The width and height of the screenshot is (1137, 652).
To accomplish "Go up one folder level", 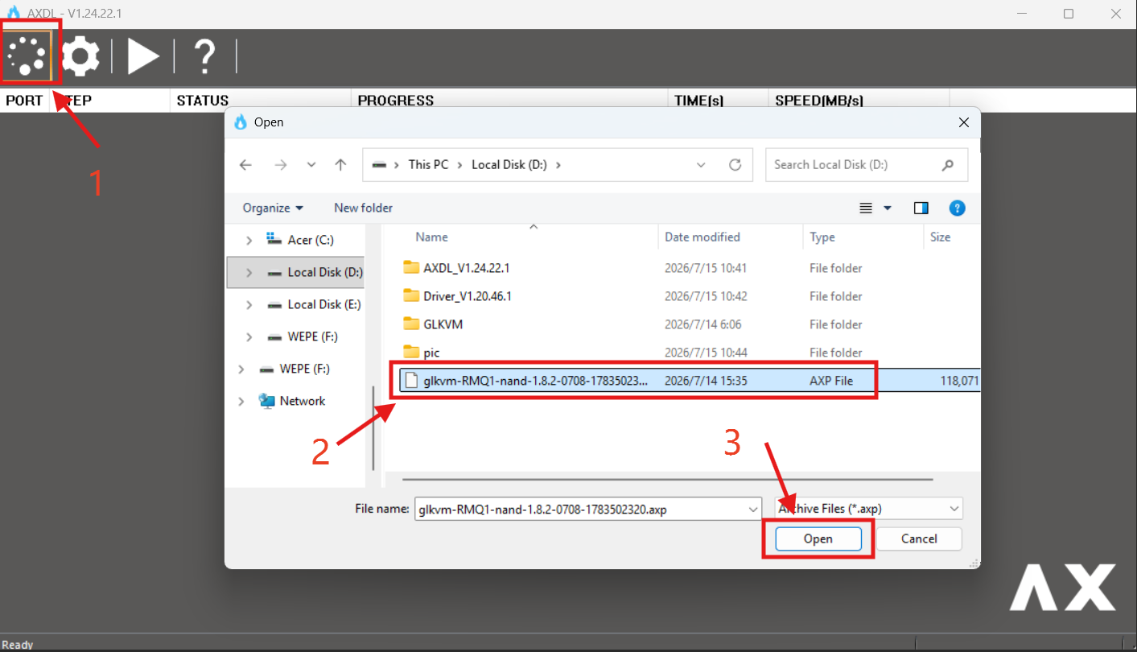I will coord(340,164).
